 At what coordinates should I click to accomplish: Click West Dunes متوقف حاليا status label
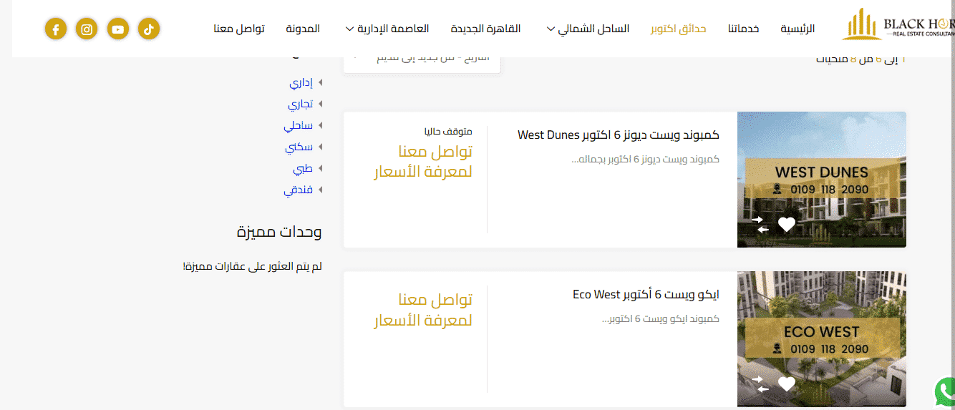point(447,132)
